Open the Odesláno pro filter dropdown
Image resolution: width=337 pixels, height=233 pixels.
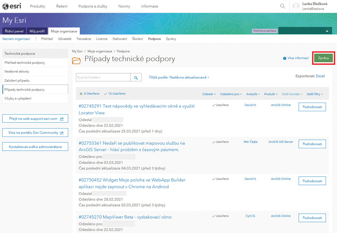pyautogui.click(x=231, y=94)
